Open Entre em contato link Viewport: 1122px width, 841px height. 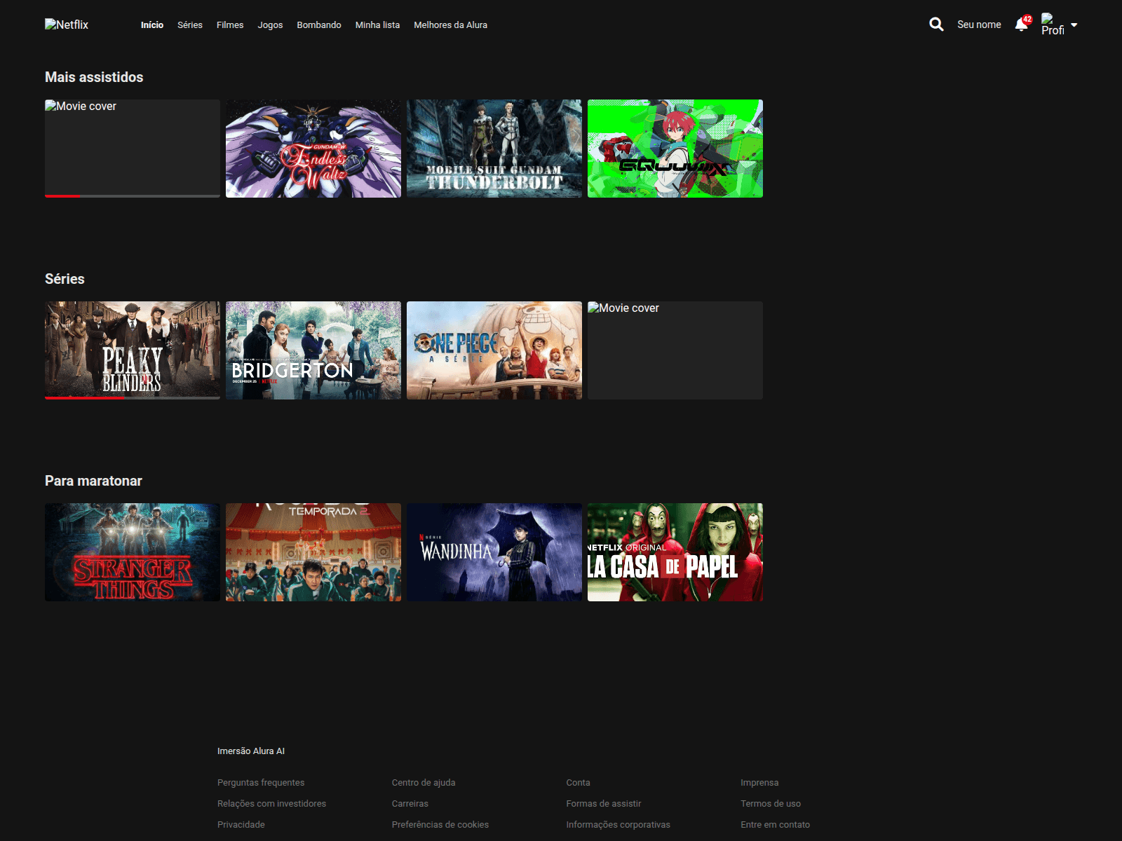(x=776, y=825)
